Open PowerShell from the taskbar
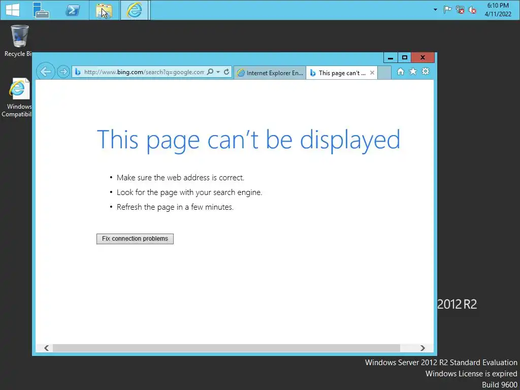The width and height of the screenshot is (520, 390). (73, 10)
